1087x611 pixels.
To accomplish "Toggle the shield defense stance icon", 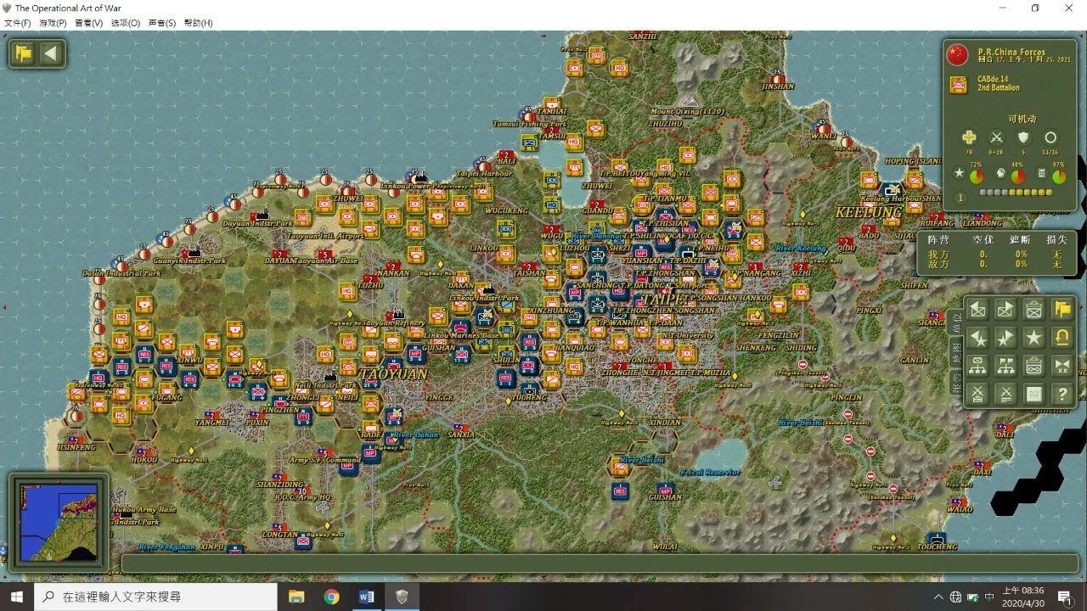I will point(1023,137).
